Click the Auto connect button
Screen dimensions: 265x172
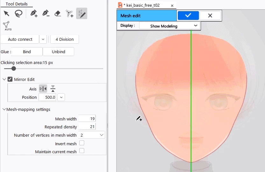pos(20,39)
